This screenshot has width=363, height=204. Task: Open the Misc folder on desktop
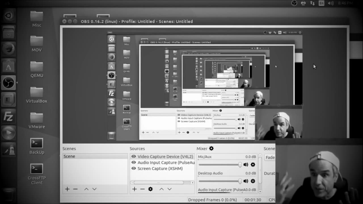[37, 19]
